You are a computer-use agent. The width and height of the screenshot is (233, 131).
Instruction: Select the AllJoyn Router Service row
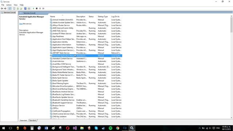tap(86, 25)
